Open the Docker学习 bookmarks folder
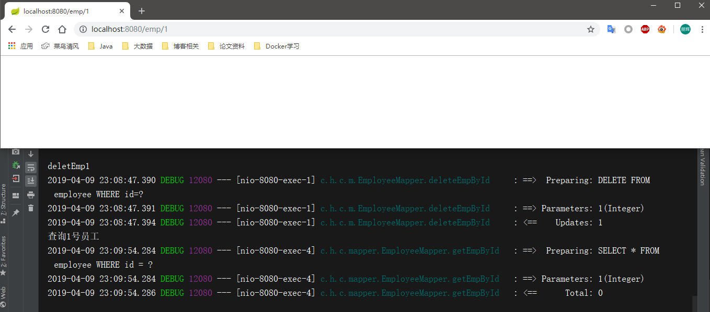Viewport: 710px width, 312px height. [277, 46]
